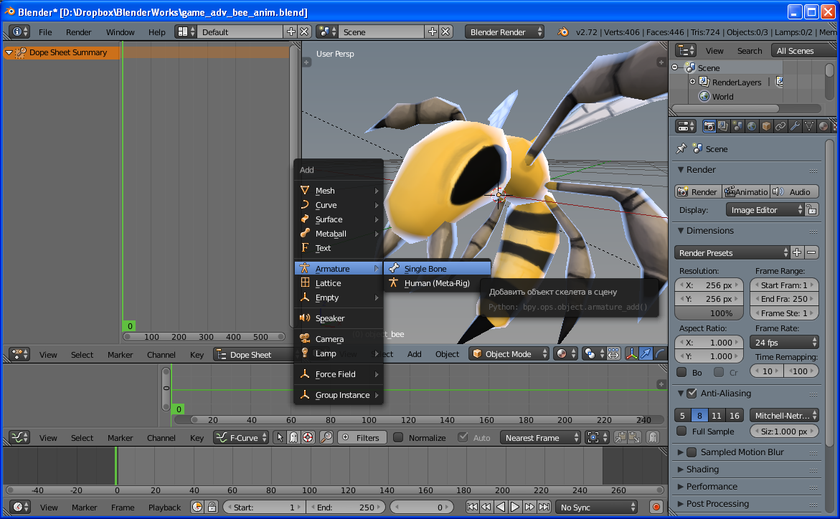Open the Object Mode dropdown
The width and height of the screenshot is (840, 519).
[x=509, y=353]
